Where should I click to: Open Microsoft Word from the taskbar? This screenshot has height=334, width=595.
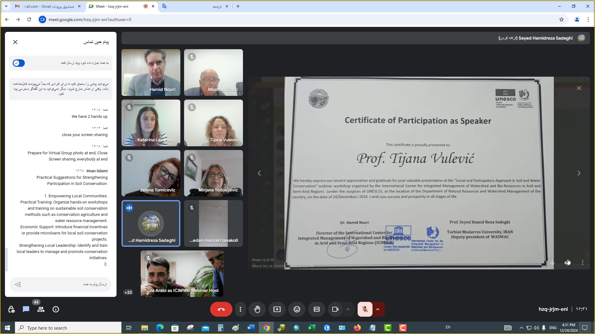click(251, 328)
